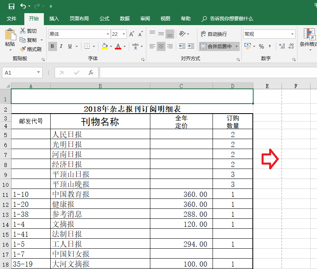Click the Decrease Indent icon
The height and width of the screenshot is (269, 317).
coord(182,46)
